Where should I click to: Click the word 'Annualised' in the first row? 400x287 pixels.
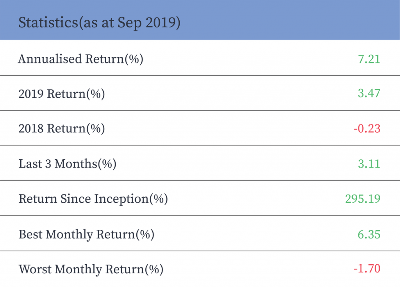pyautogui.click(x=50, y=59)
